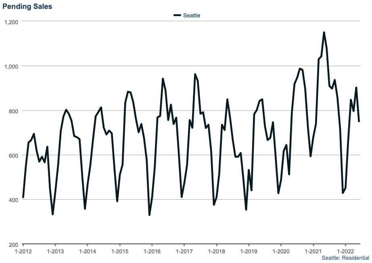This screenshot has height=263, width=372.
Task: Click the dark Seattle legend line swatch
Action: (x=178, y=15)
